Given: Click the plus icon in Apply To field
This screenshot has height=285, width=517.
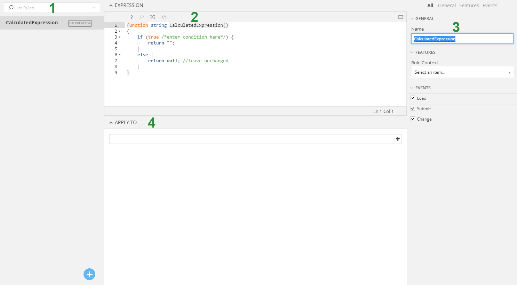Looking at the screenshot, I should pos(398,139).
